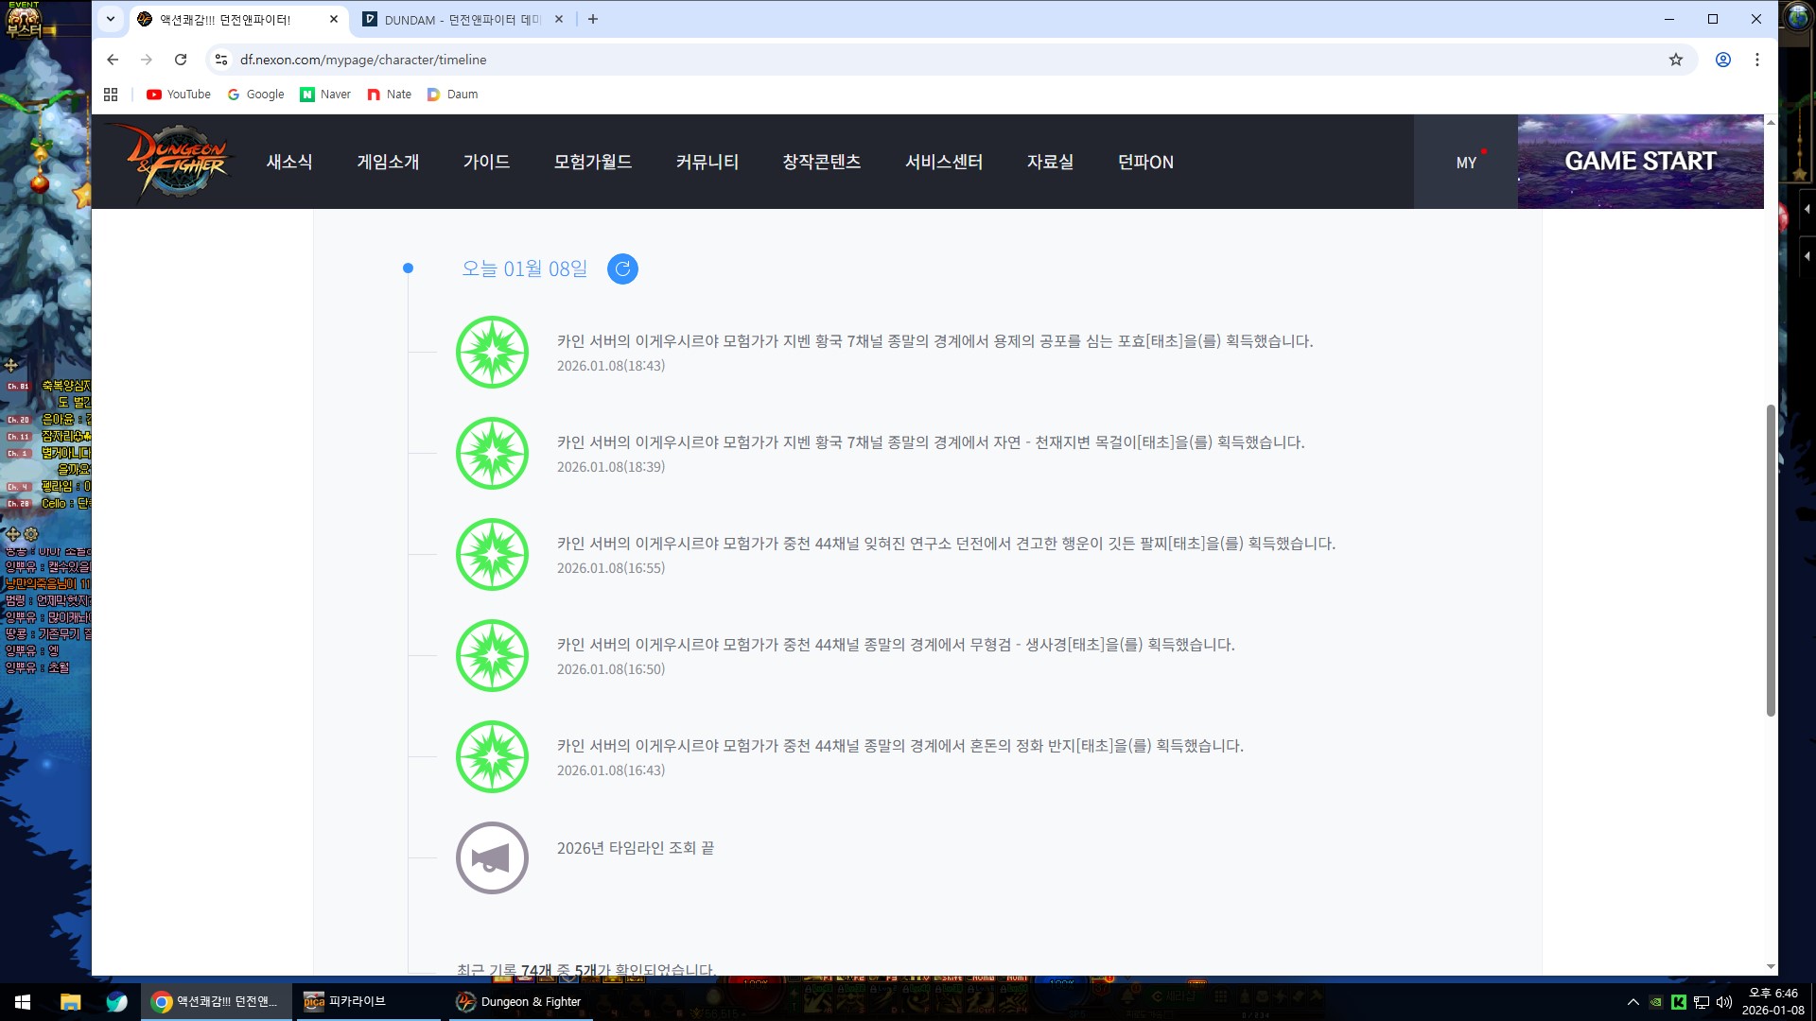
Task: Open the Dungeon & Fighter taskbar app
Action: tap(518, 1002)
